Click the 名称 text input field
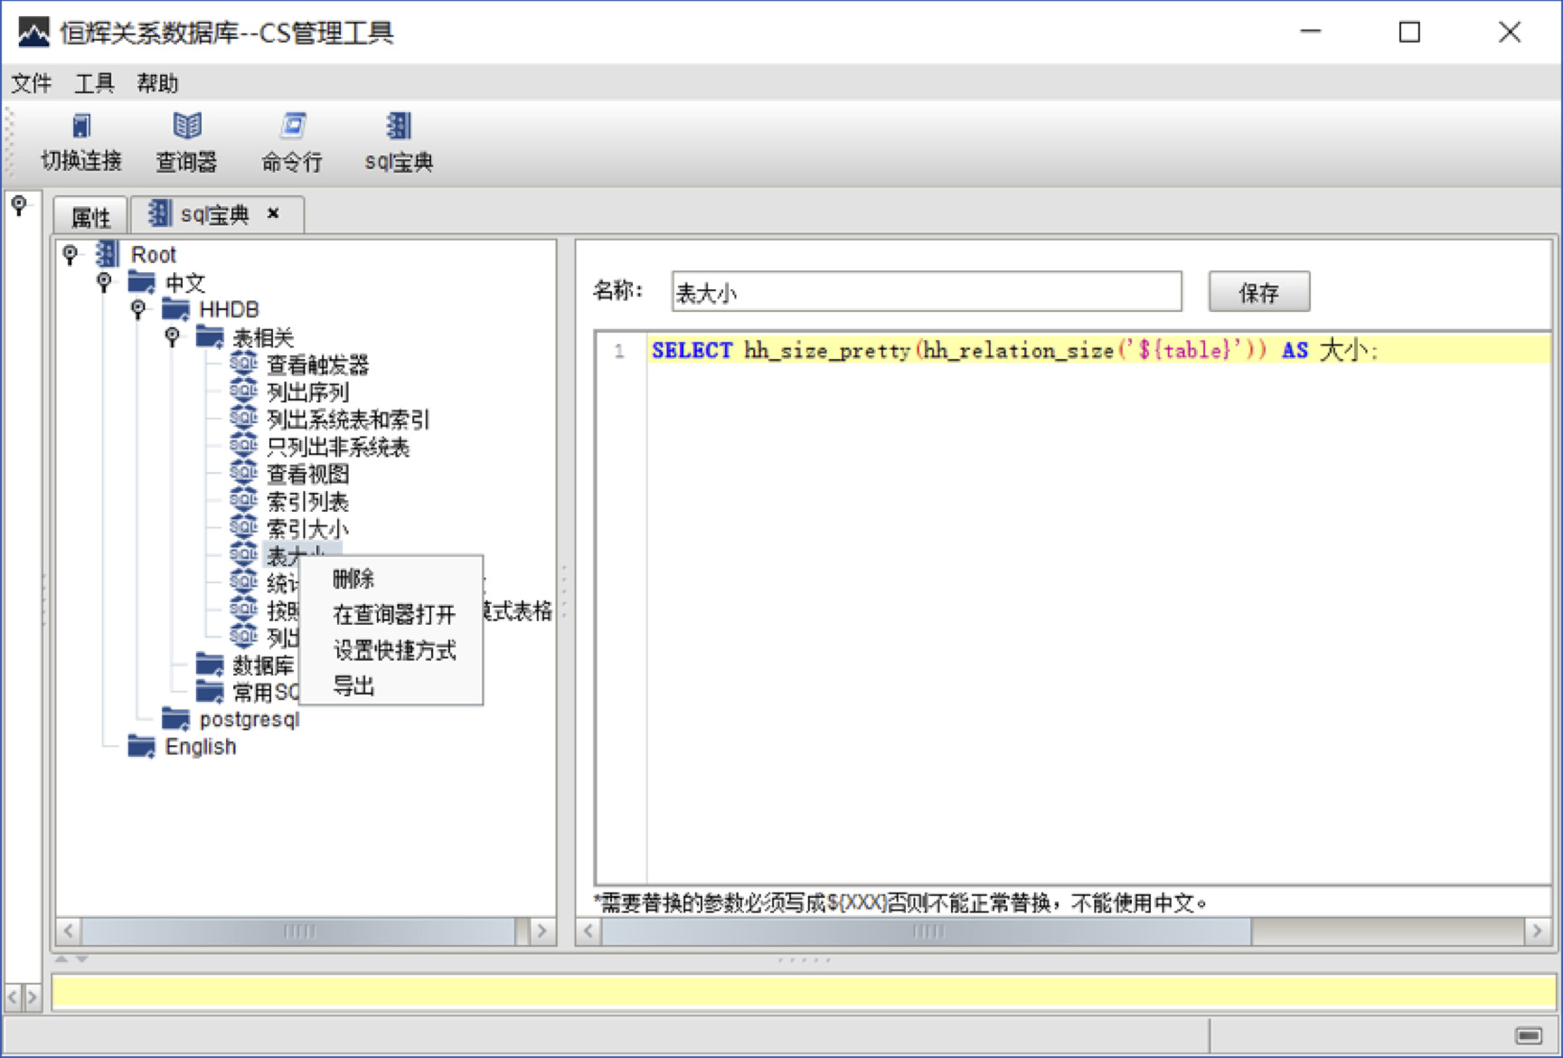 coord(926,292)
